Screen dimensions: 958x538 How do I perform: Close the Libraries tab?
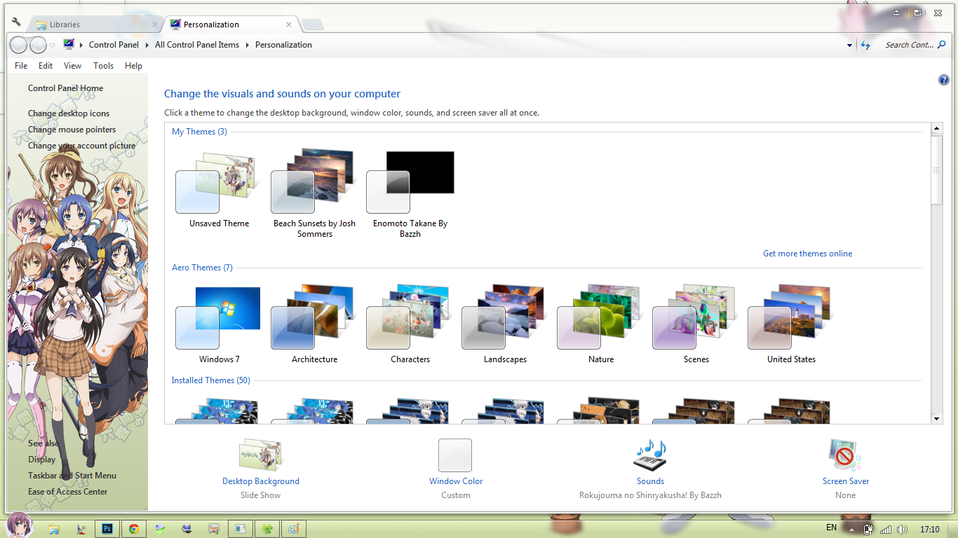[155, 25]
